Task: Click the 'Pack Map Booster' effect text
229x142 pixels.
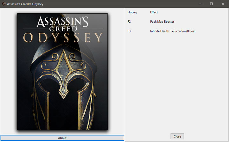Action: (x=162, y=22)
